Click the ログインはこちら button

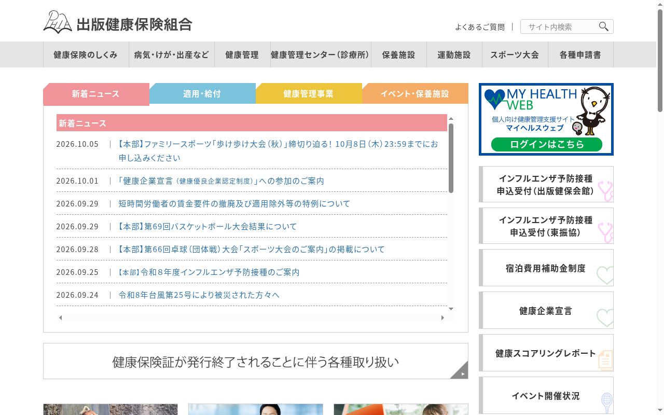547,144
